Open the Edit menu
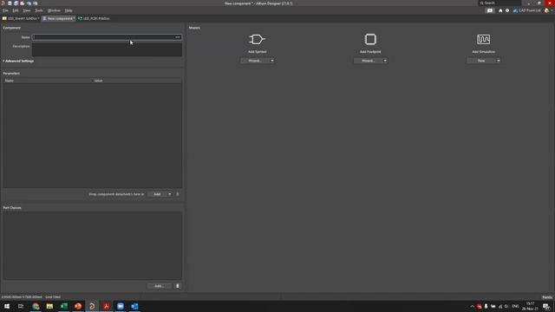This screenshot has width=555, height=312. [x=16, y=10]
